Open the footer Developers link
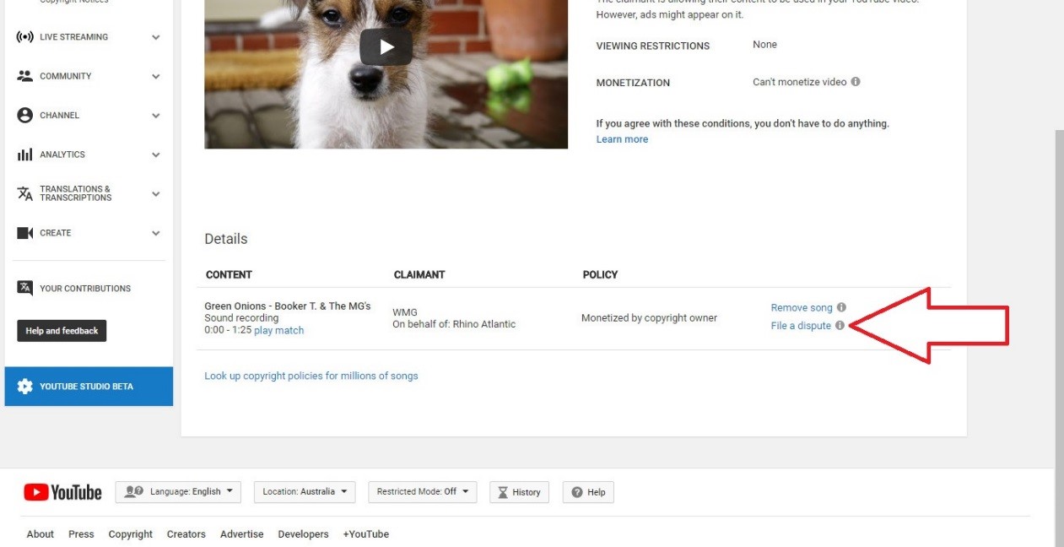 pos(303,534)
